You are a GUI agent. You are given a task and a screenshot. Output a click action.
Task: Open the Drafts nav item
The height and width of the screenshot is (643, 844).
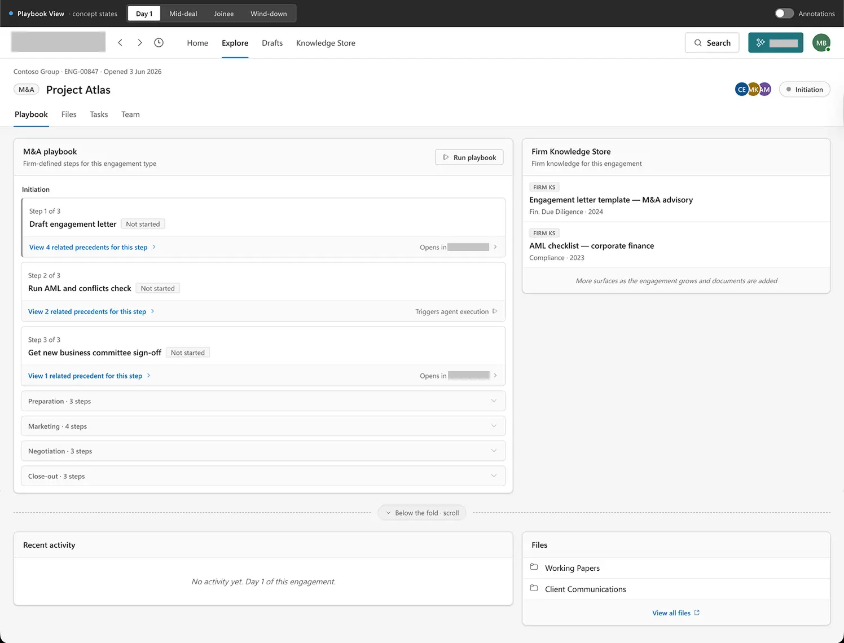pyautogui.click(x=272, y=43)
